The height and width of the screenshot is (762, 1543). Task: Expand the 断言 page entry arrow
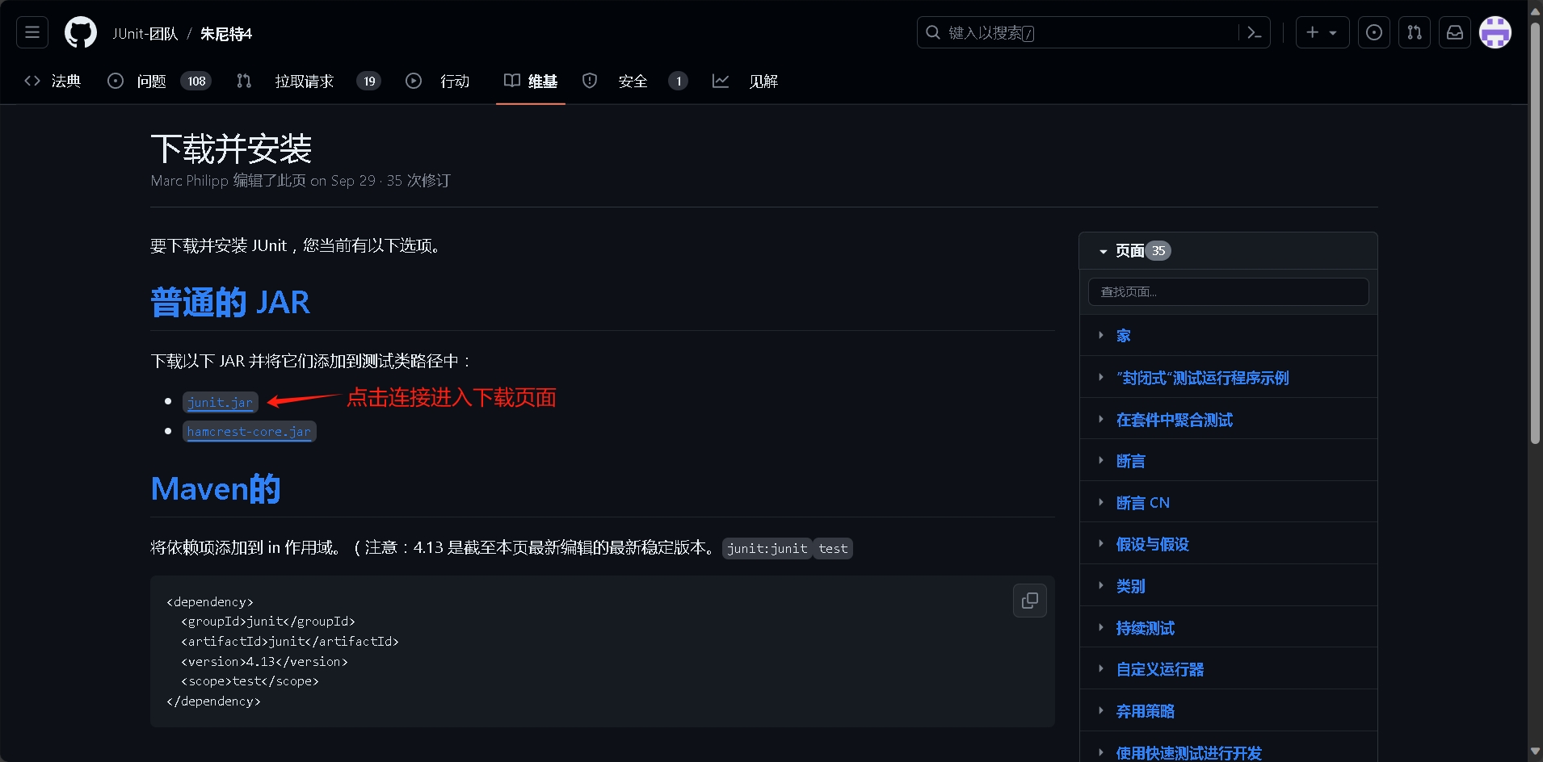click(x=1100, y=460)
